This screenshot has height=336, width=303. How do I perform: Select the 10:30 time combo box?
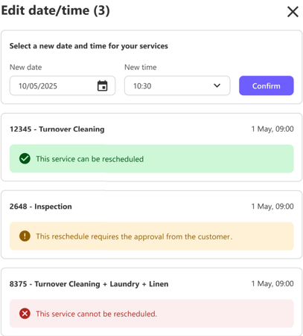(177, 85)
